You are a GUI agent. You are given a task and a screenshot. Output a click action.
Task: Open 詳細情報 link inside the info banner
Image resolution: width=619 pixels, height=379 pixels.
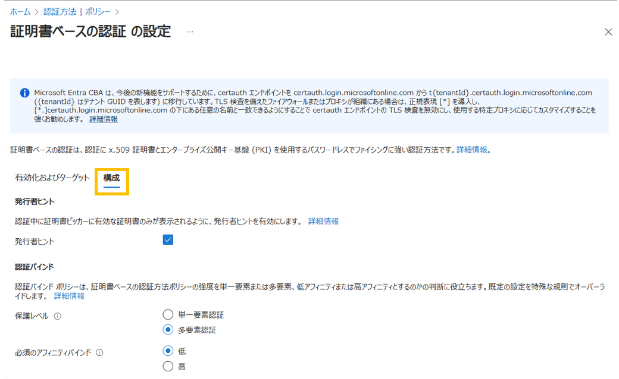click(x=104, y=119)
